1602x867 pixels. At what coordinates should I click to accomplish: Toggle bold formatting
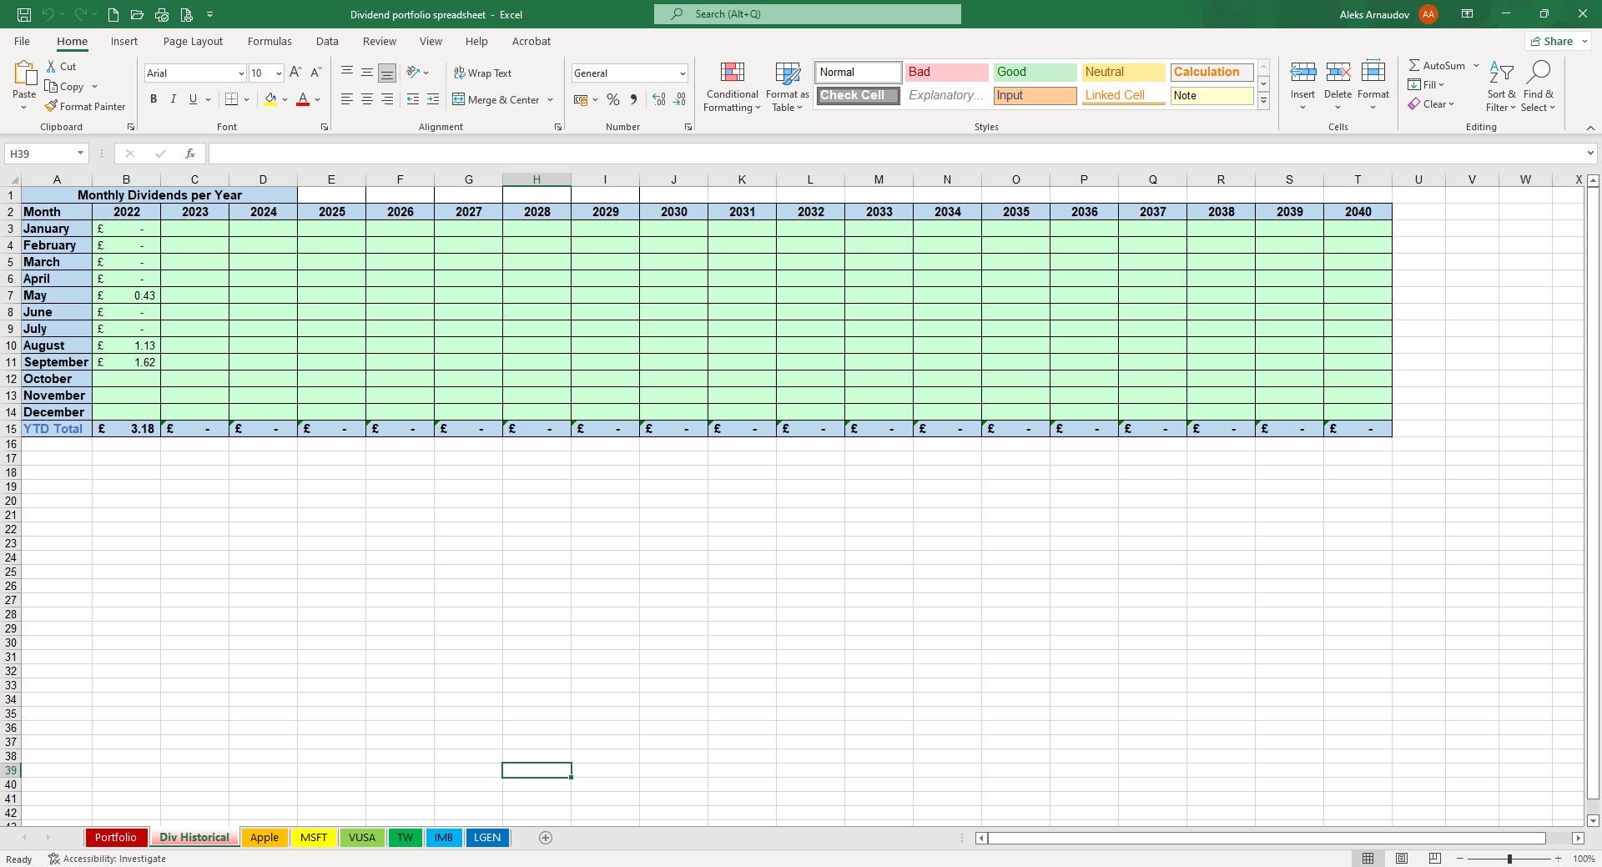[x=154, y=98]
